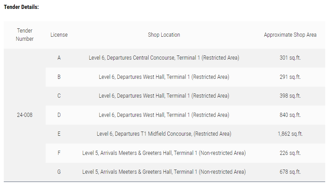Click the 1,862 sq.ft. area value
The image size is (330, 184).
point(290,134)
